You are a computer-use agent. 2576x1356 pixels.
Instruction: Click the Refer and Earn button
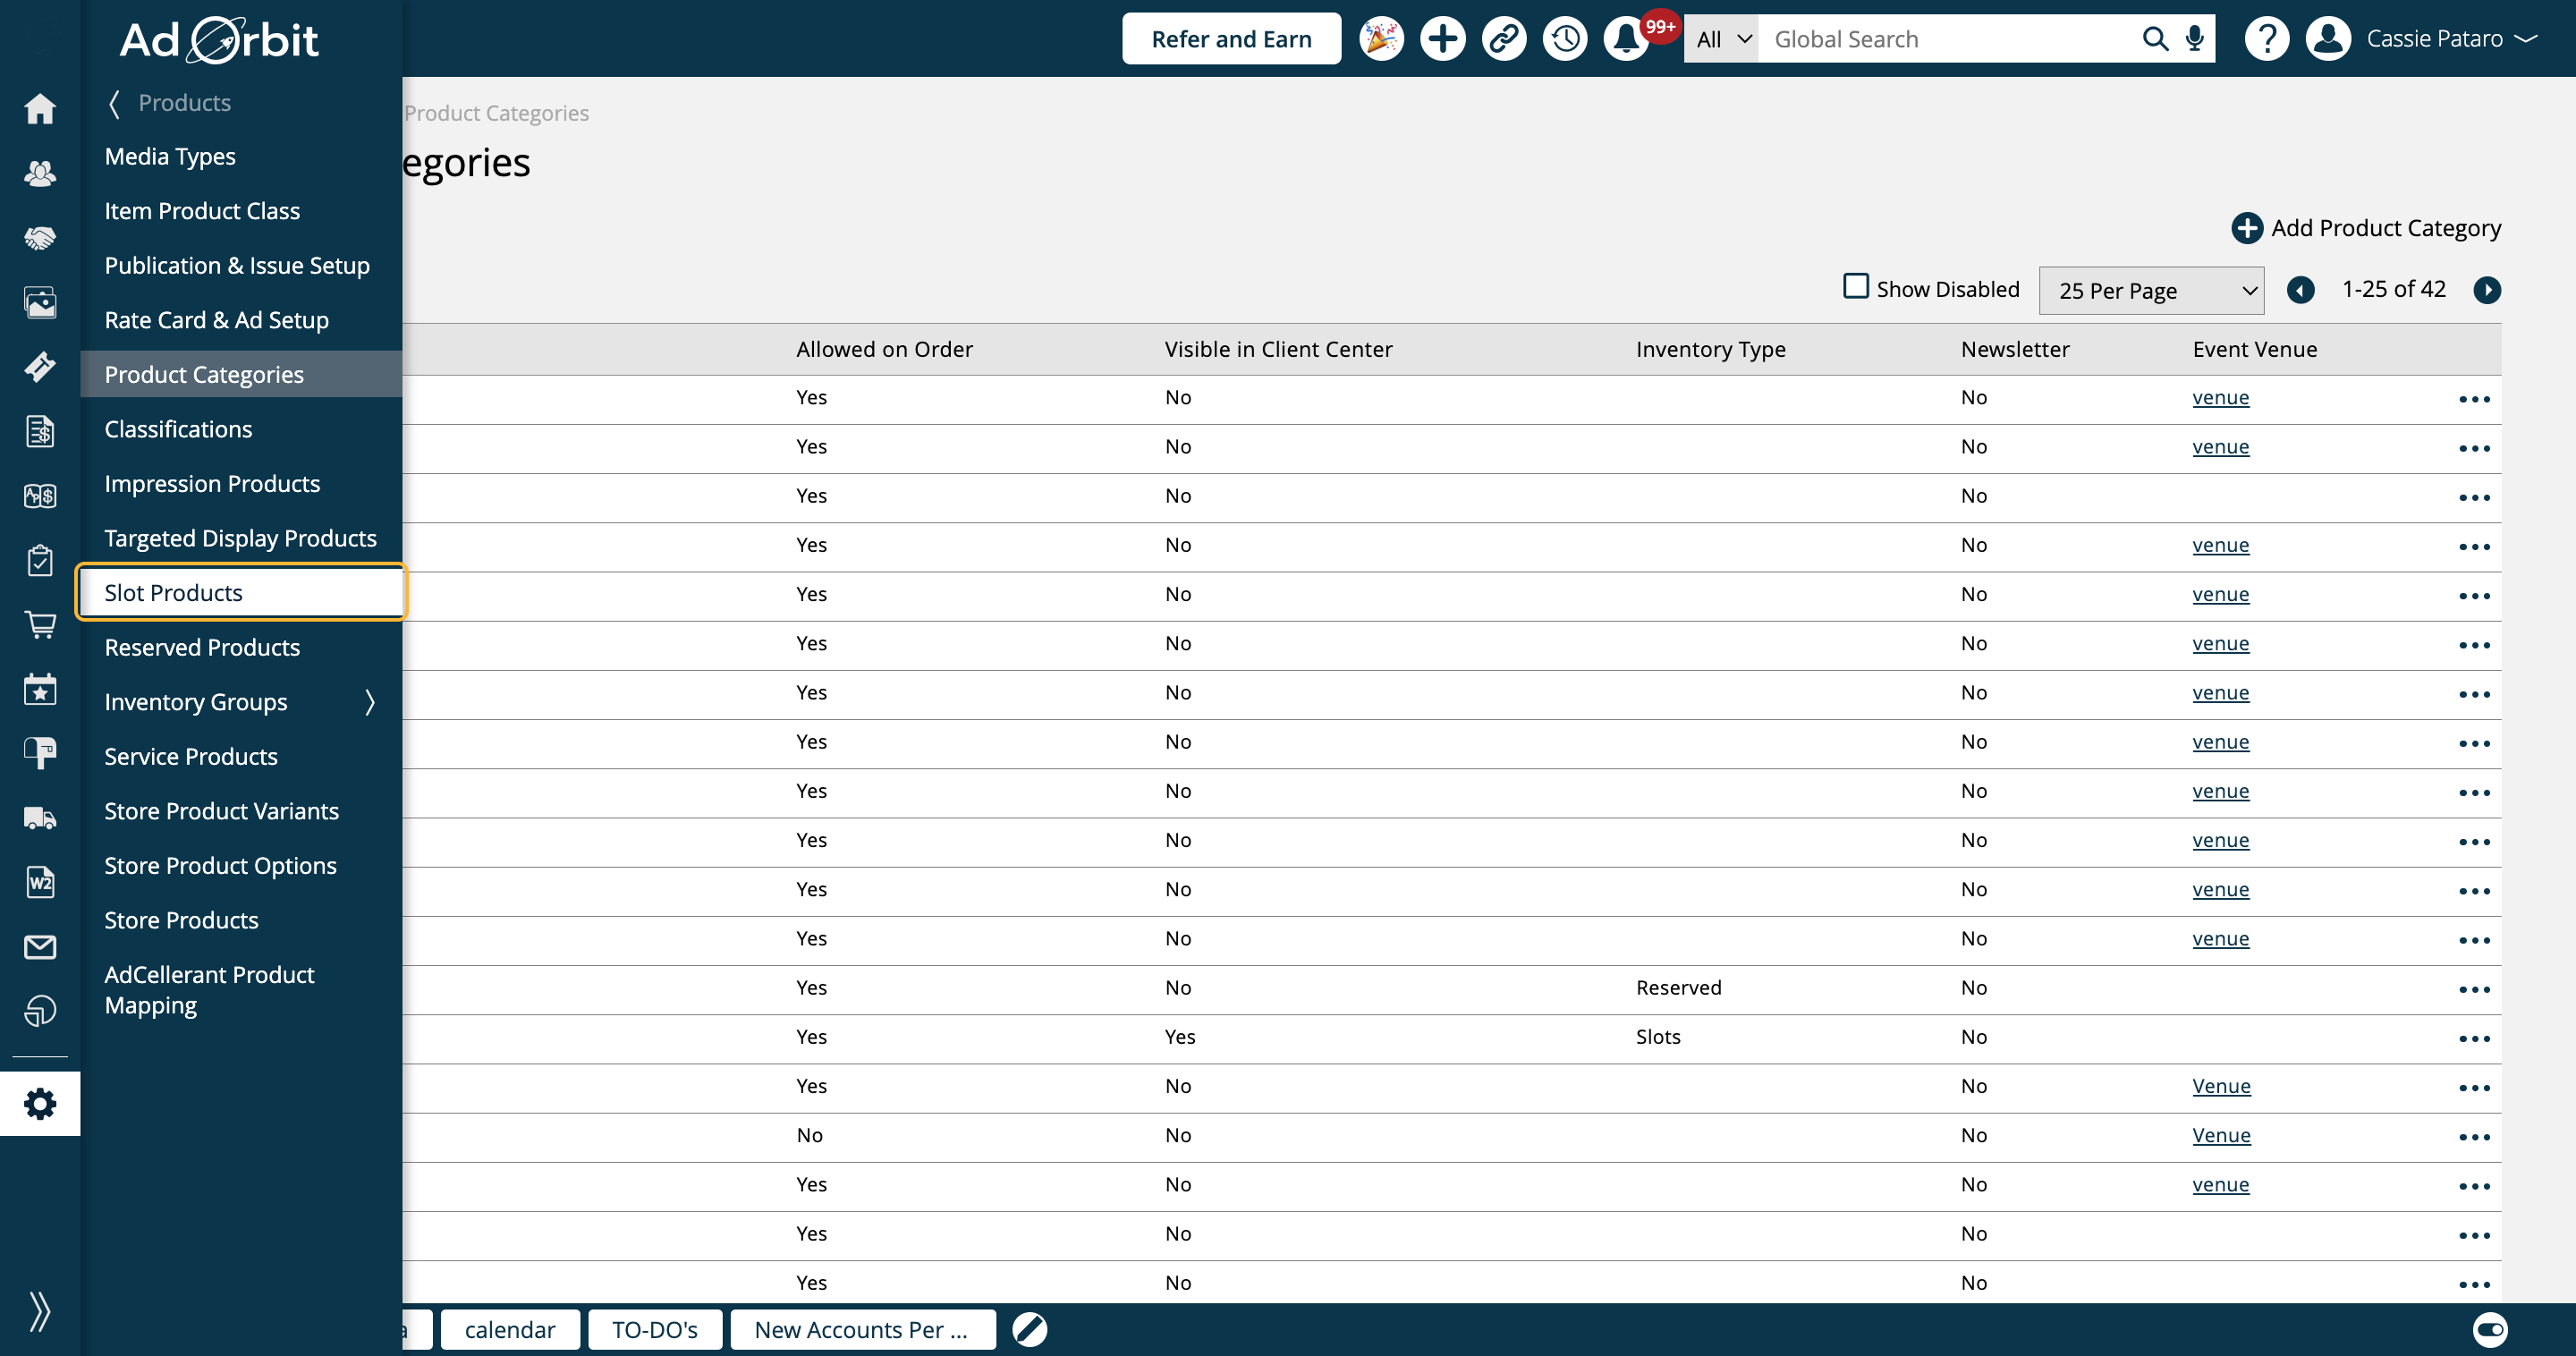(x=1231, y=39)
